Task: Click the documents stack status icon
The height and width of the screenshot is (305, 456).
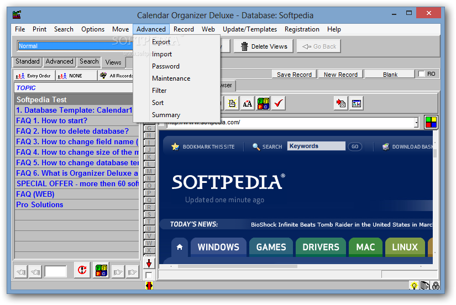Action: [x=425, y=286]
